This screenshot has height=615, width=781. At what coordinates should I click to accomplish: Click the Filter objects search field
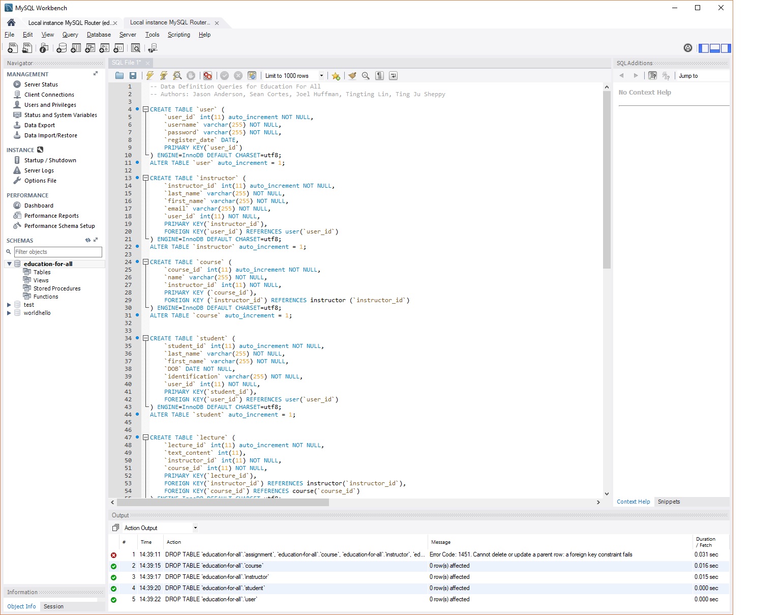click(x=58, y=252)
